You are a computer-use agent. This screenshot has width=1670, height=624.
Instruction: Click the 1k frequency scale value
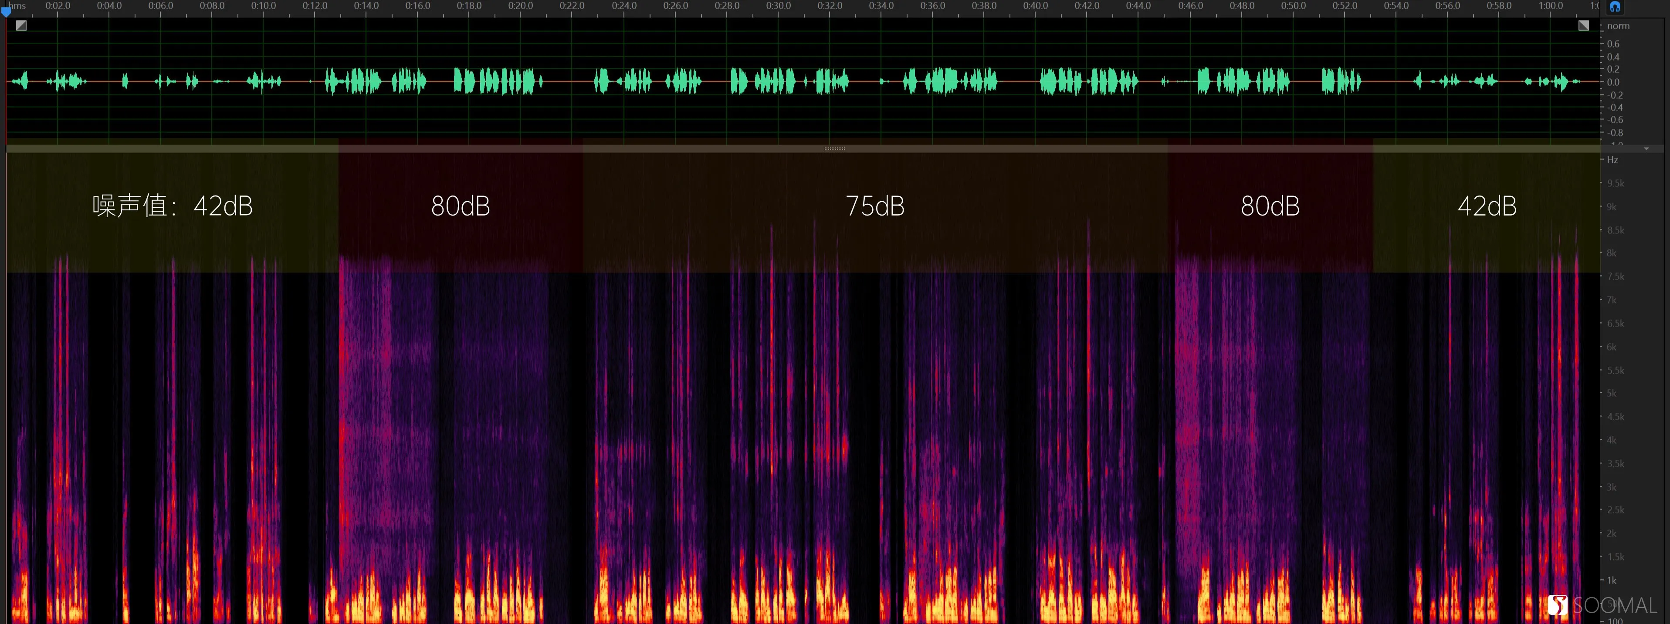click(1612, 580)
